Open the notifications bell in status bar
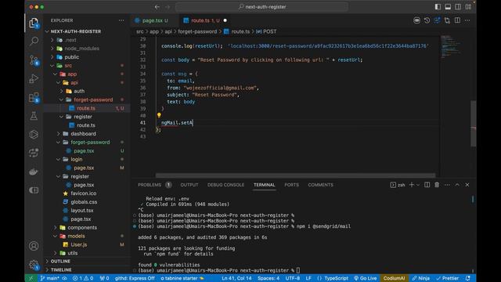Image resolution: width=501 pixels, height=282 pixels. coord(468,278)
